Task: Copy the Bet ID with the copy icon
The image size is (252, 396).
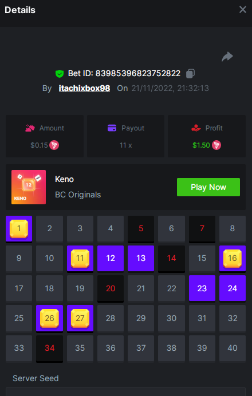Action: point(190,73)
